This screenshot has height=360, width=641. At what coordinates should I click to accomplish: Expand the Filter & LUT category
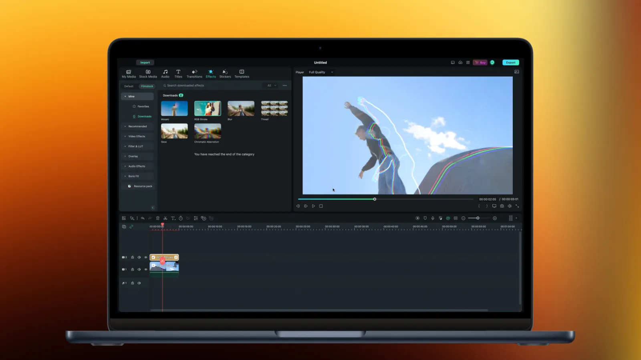(135, 146)
